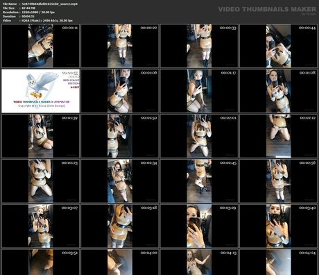
Task: Open the 00:01:50 video frame
Action: click(120, 136)
